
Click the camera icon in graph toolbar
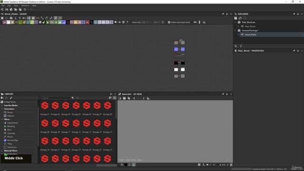[11, 18]
